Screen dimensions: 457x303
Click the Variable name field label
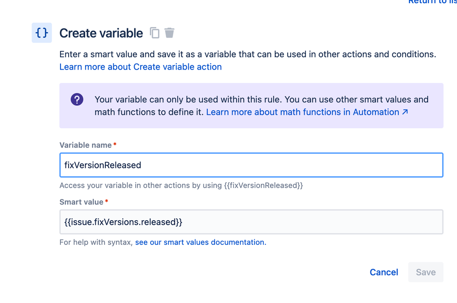pyautogui.click(x=86, y=145)
